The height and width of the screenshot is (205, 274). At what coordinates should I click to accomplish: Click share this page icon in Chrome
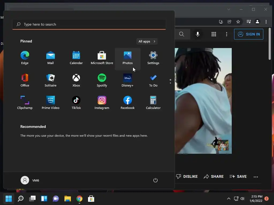229,22
